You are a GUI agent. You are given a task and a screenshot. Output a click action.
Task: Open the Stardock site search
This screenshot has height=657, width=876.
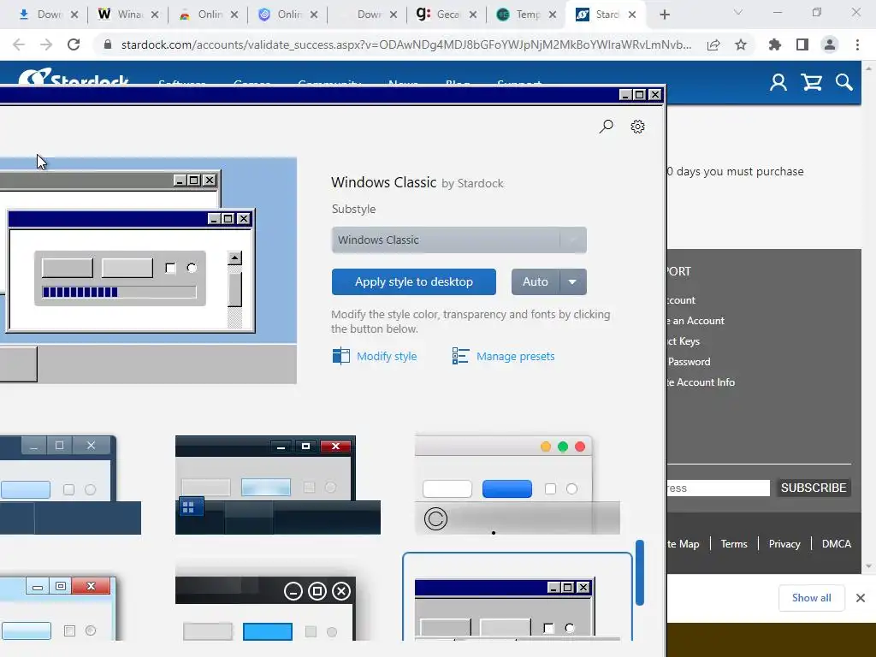[844, 83]
